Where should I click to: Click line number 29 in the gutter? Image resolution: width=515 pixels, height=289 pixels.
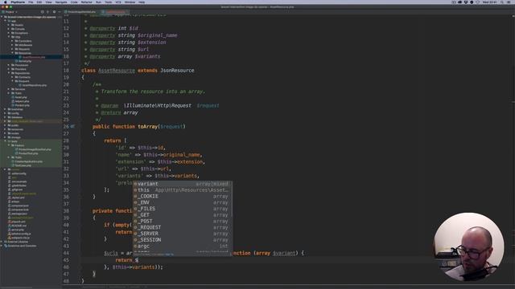[x=66, y=148]
